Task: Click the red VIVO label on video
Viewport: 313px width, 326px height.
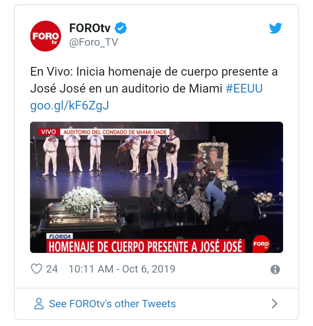Action: pyautogui.click(x=48, y=132)
